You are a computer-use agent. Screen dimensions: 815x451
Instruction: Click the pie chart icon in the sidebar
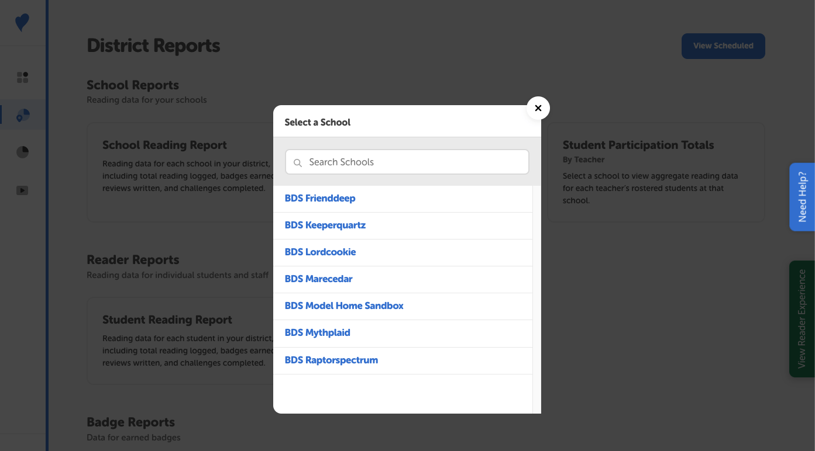point(22,151)
